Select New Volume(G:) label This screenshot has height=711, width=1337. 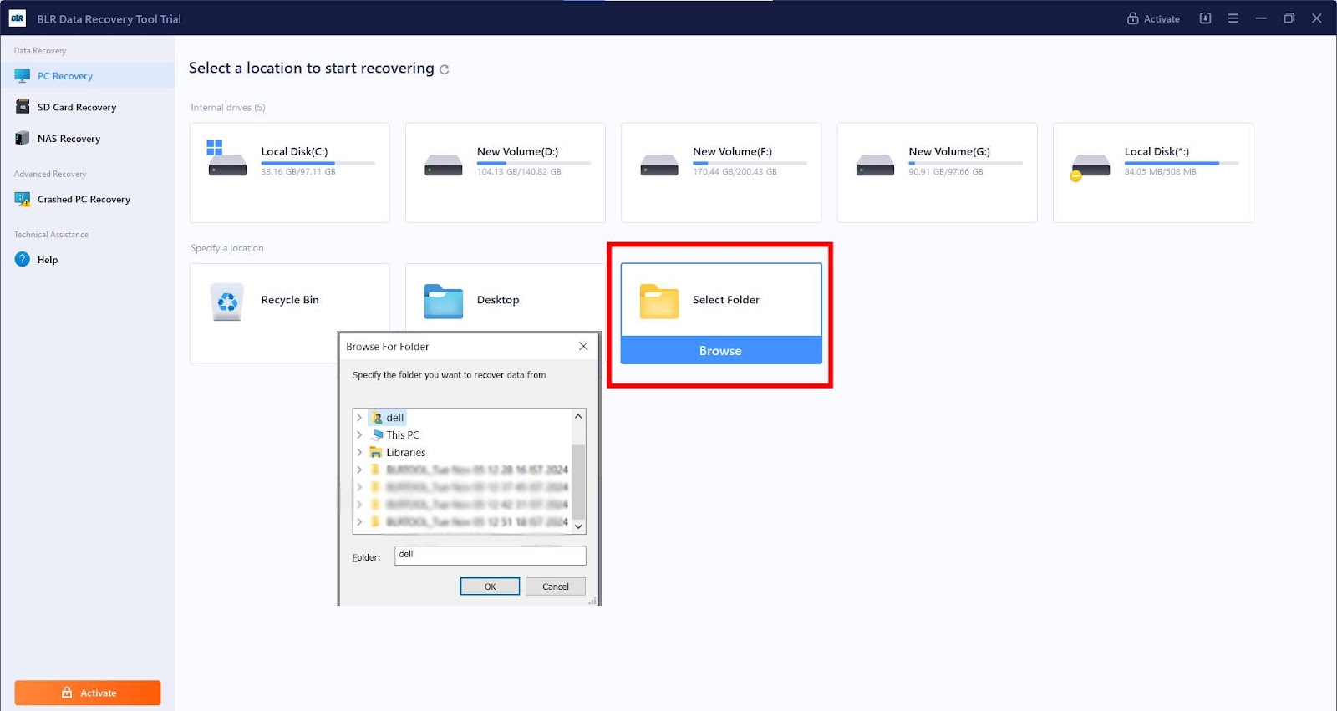(x=949, y=151)
